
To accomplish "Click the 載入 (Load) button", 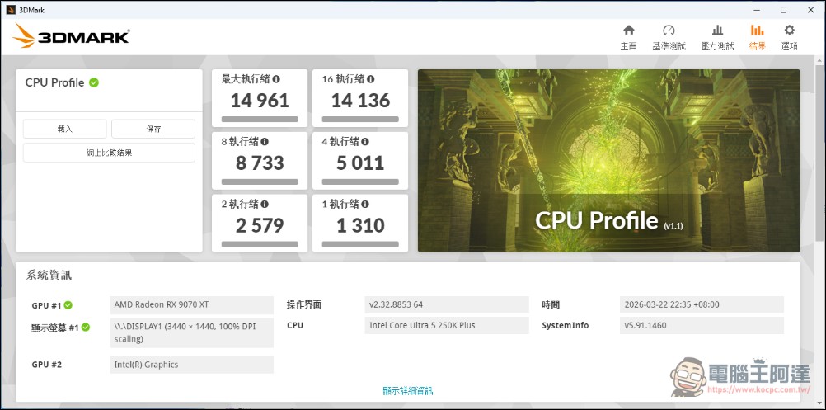I will (x=65, y=129).
